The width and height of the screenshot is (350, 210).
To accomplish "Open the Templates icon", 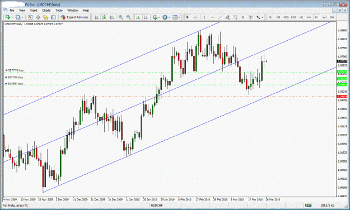I will pyautogui.click(x=175, y=17).
